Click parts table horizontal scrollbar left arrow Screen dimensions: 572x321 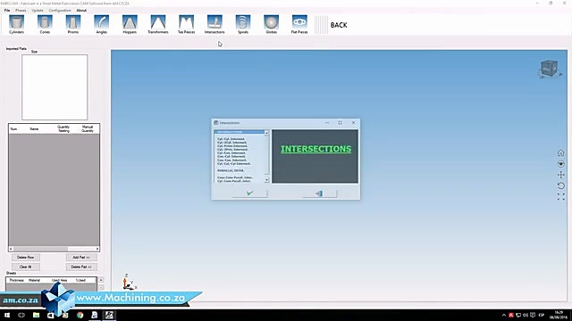(x=11, y=249)
